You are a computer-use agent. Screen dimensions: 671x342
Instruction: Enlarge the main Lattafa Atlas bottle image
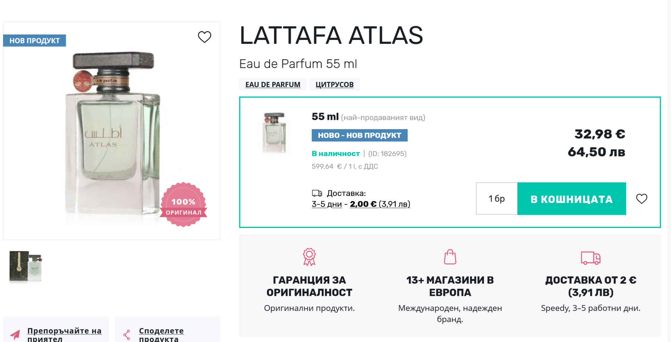click(111, 134)
